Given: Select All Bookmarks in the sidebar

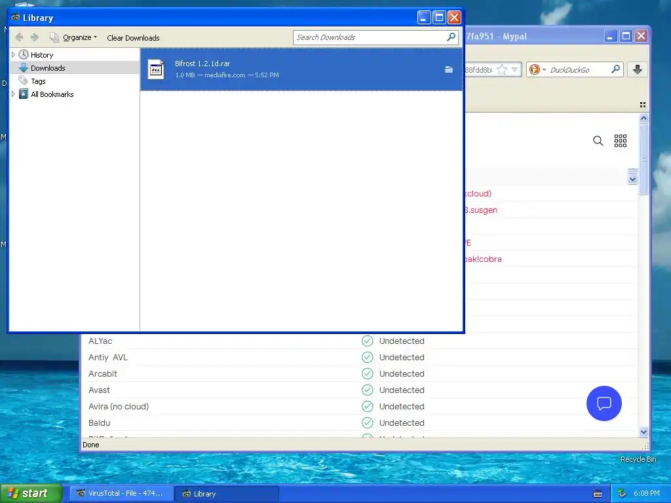Looking at the screenshot, I should pyautogui.click(x=52, y=94).
